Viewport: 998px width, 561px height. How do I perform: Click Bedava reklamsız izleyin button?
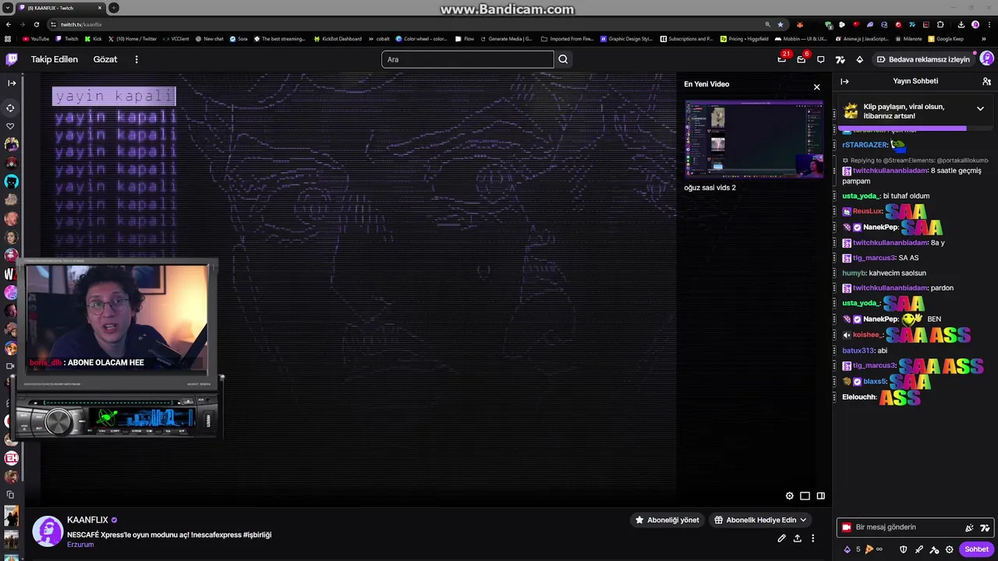coord(923,59)
